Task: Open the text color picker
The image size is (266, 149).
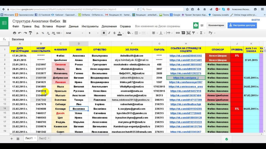Action: (120, 33)
